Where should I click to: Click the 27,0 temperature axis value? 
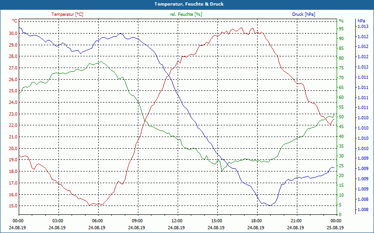[x=13, y=68]
